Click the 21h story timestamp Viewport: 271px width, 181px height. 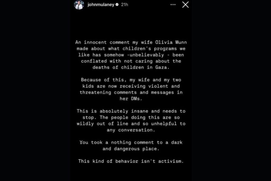pyautogui.click(x=124, y=5)
